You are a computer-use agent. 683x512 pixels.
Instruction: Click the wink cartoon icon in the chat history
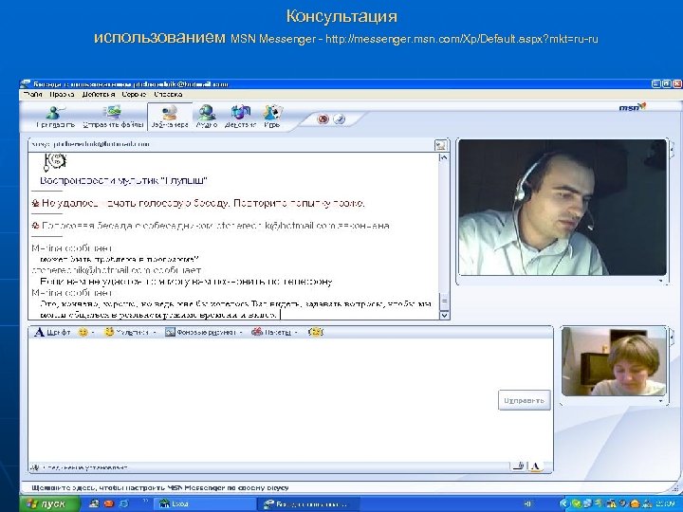(54, 162)
